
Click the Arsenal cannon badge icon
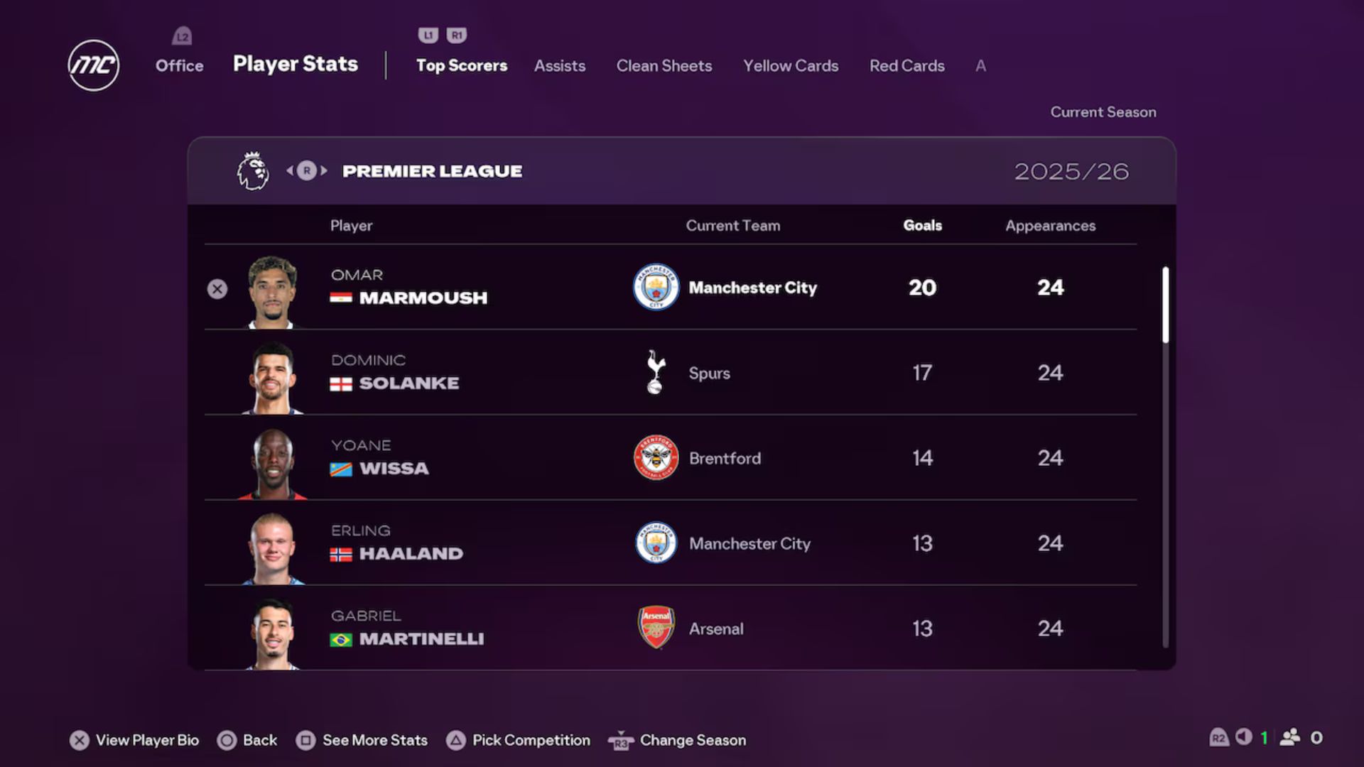[655, 629]
